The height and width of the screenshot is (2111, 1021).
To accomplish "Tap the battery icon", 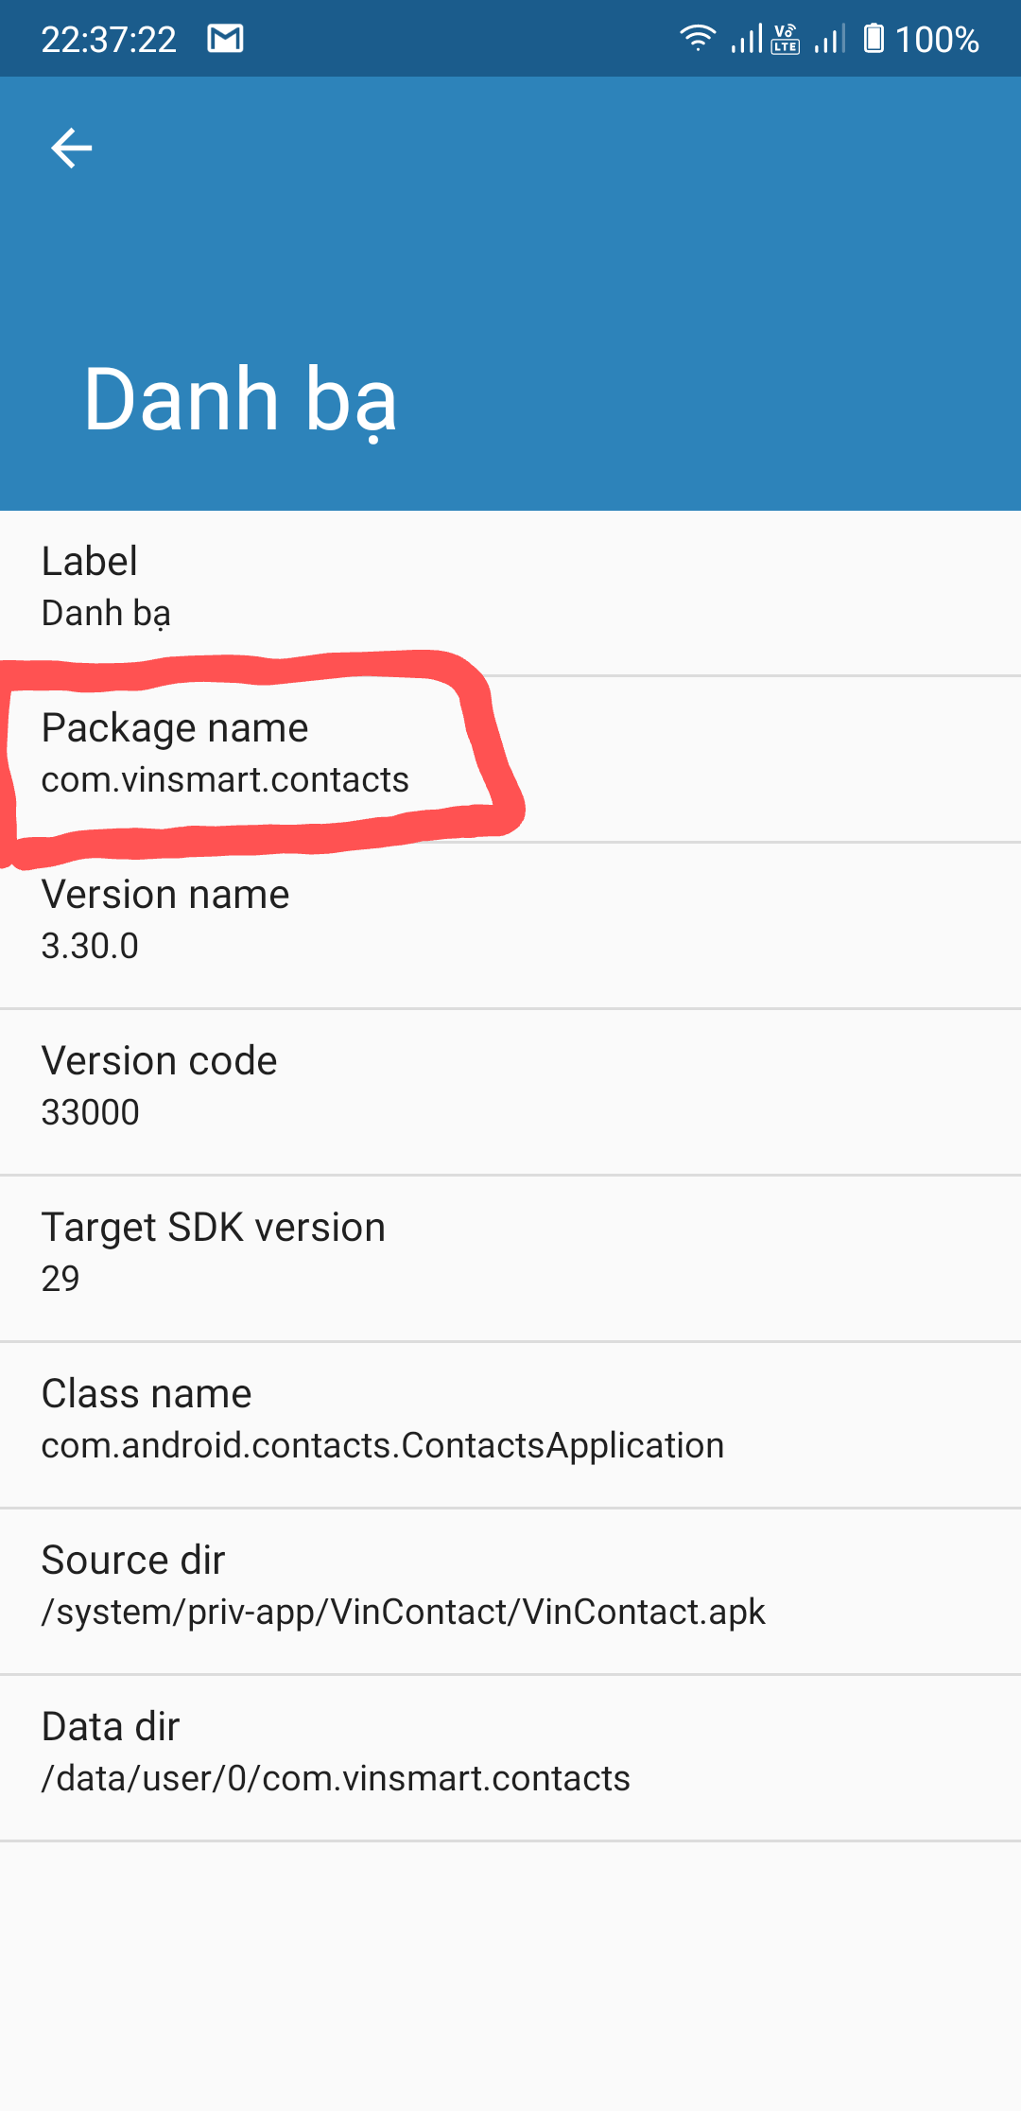I will click(874, 39).
